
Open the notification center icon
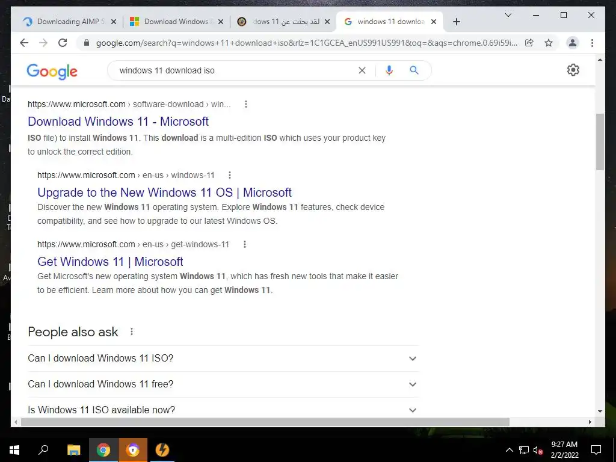pyautogui.click(x=596, y=450)
